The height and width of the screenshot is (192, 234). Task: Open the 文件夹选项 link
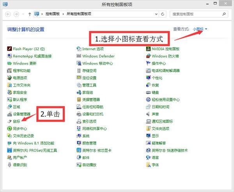pos(160,129)
